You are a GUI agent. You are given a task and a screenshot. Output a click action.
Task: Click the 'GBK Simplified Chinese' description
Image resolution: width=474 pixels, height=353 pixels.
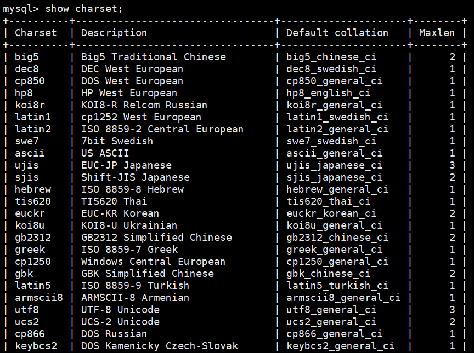[x=148, y=274]
